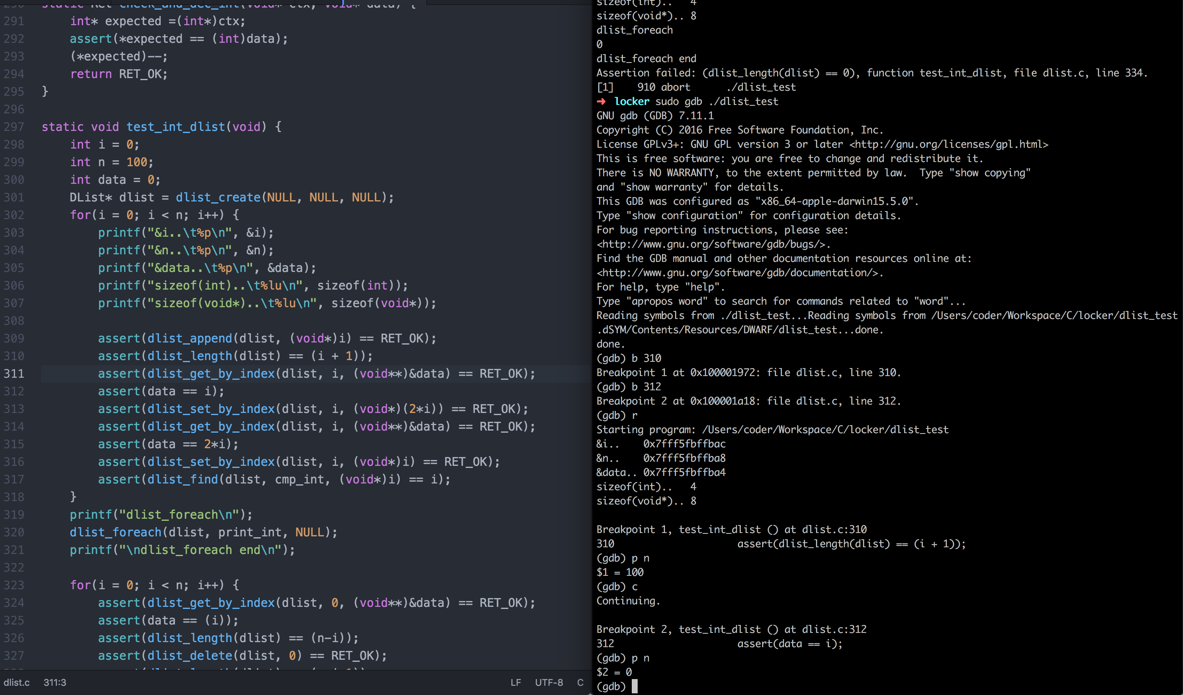
Task: Click '$1 = 100' output in terminal
Action: (620, 572)
